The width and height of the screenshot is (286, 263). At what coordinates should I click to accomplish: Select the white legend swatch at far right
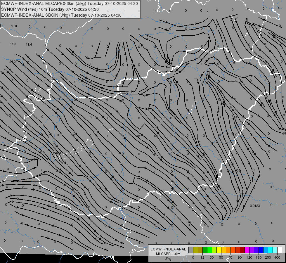pos(280,250)
